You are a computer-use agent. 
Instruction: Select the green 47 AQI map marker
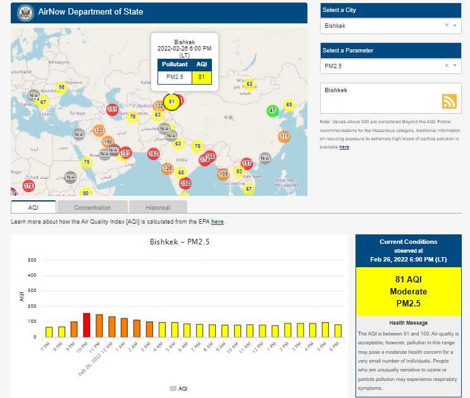[273, 111]
